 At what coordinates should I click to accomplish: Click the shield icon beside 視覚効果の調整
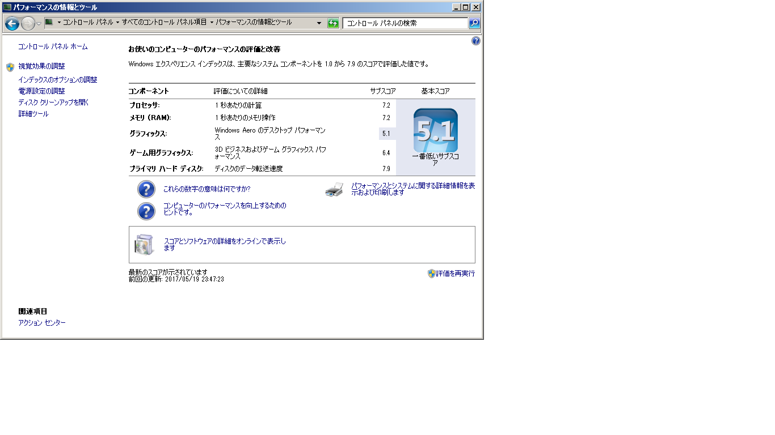coord(10,67)
